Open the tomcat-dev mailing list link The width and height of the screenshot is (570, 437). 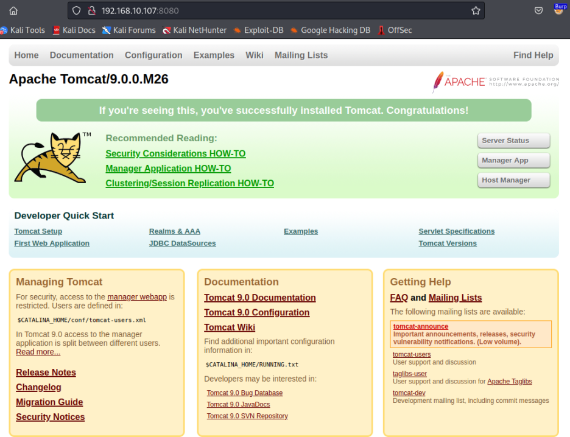point(409,393)
